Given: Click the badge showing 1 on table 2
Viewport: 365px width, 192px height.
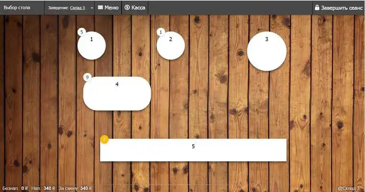Looking at the screenshot, I should 160,32.
